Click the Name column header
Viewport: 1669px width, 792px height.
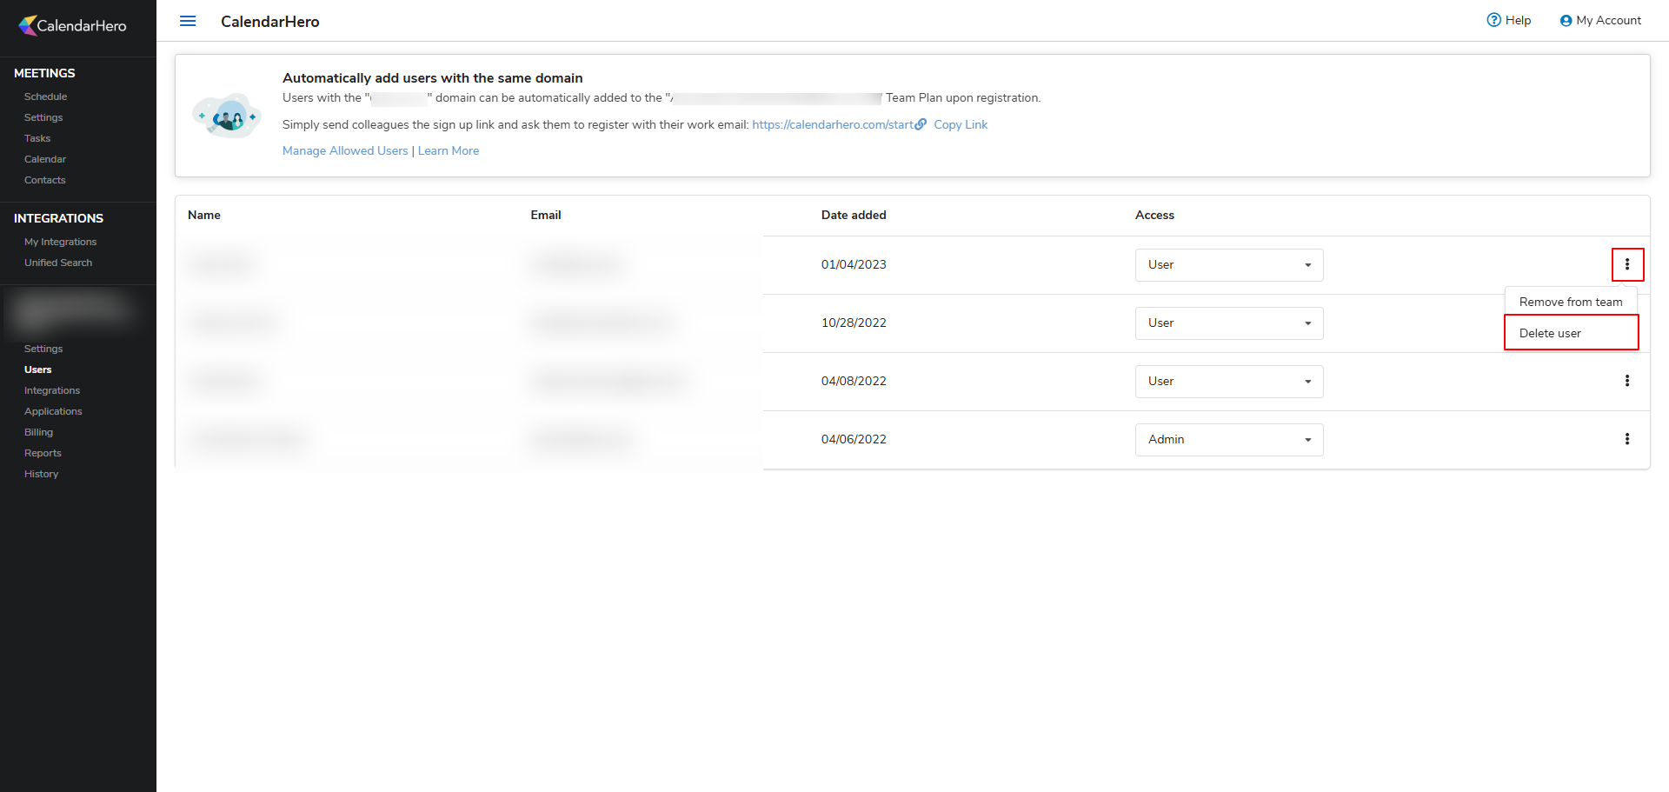coord(204,215)
